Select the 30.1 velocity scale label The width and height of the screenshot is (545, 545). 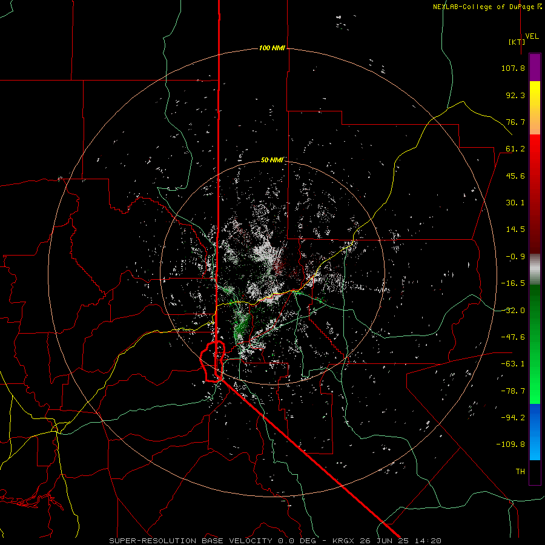[x=515, y=203]
